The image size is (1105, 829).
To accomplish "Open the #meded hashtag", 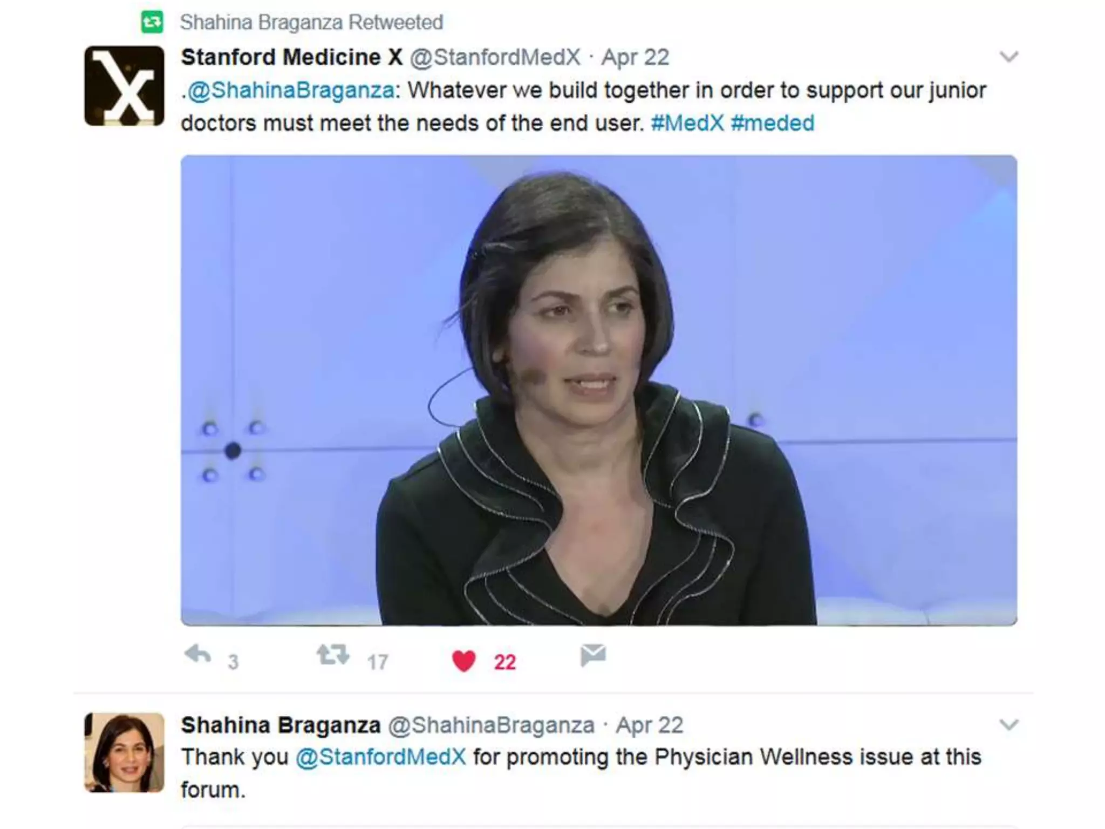I will 772,123.
